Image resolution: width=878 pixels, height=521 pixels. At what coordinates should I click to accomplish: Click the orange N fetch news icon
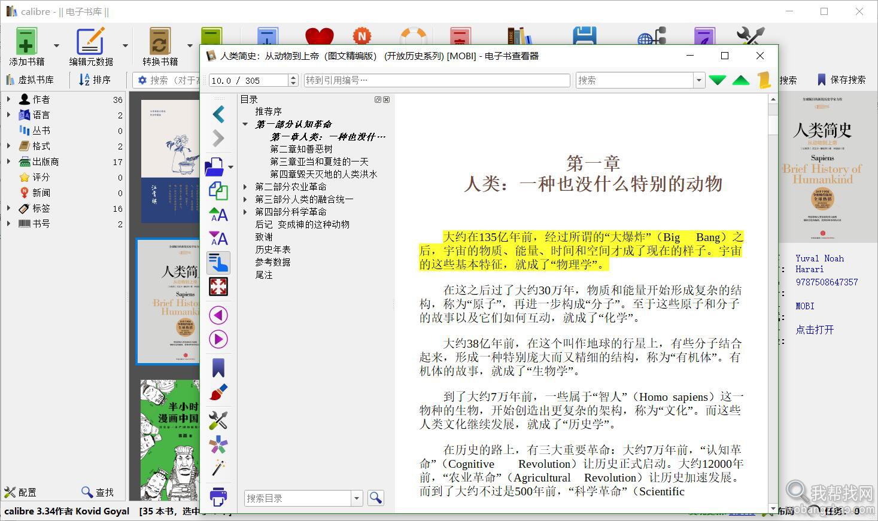tap(361, 36)
